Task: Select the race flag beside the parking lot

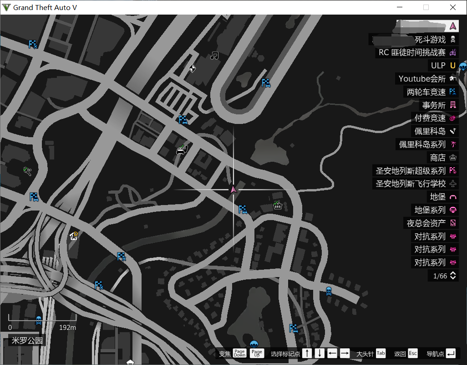Action: (183, 119)
